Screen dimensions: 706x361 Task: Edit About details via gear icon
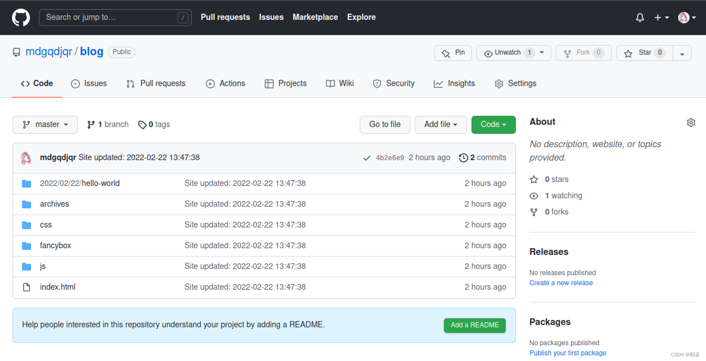[x=691, y=123]
